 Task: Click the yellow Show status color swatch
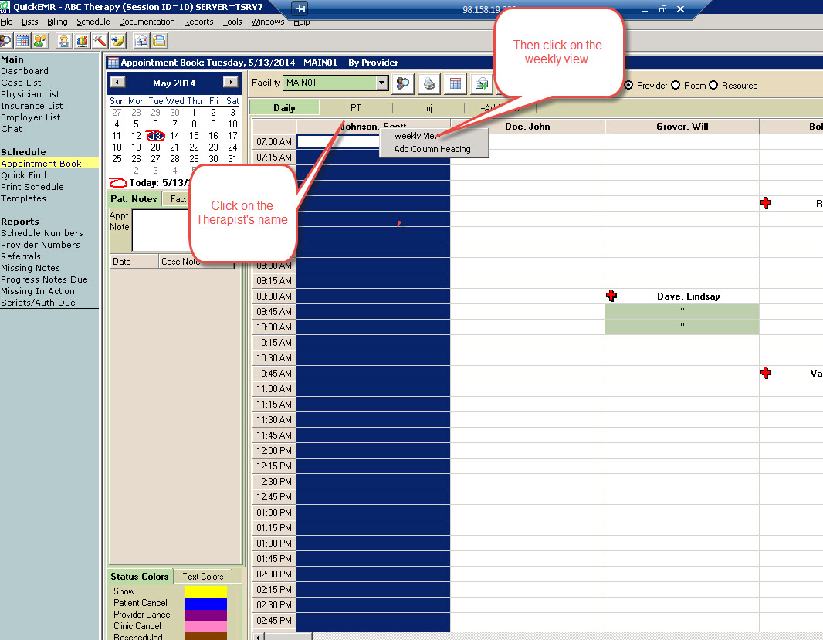pos(205,591)
